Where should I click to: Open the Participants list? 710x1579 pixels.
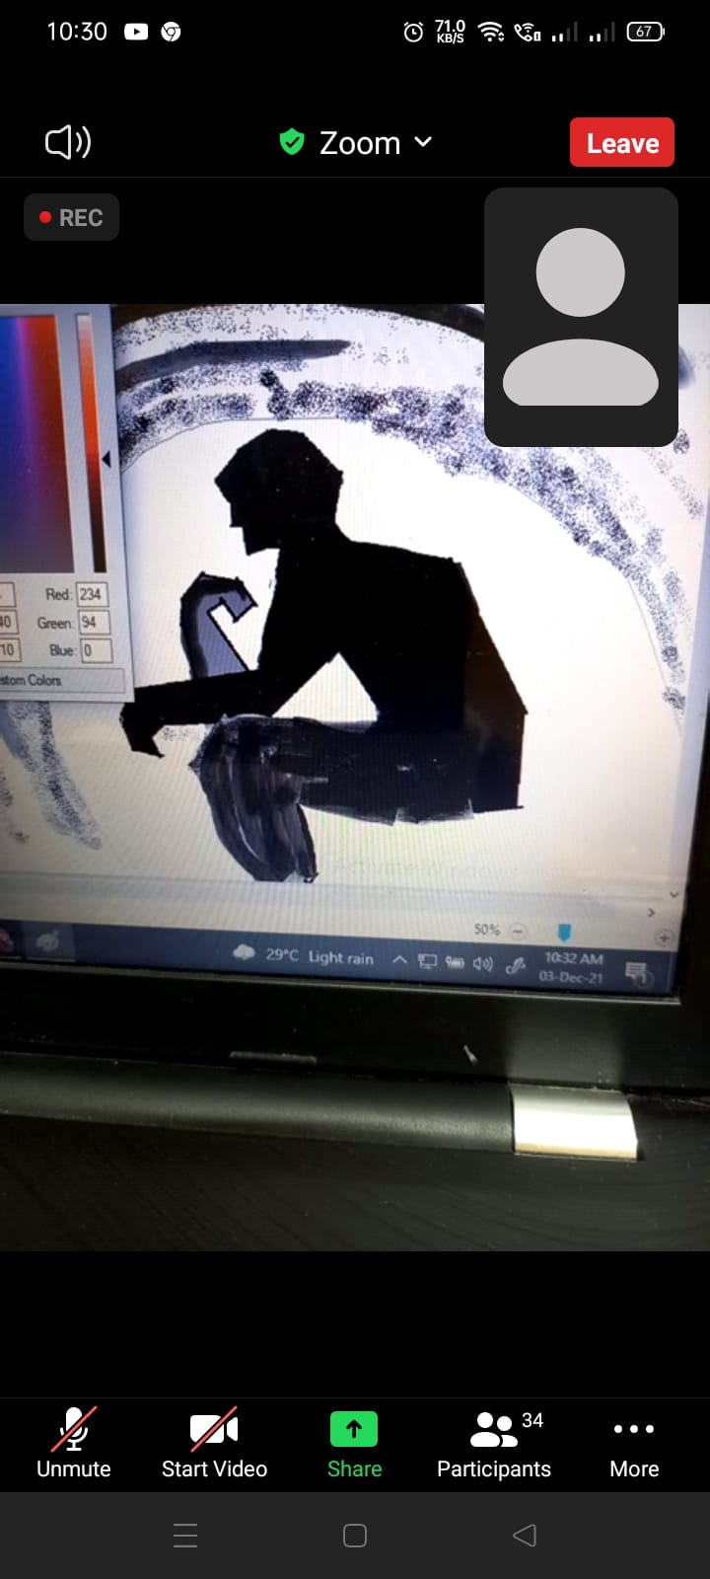[x=494, y=1443]
